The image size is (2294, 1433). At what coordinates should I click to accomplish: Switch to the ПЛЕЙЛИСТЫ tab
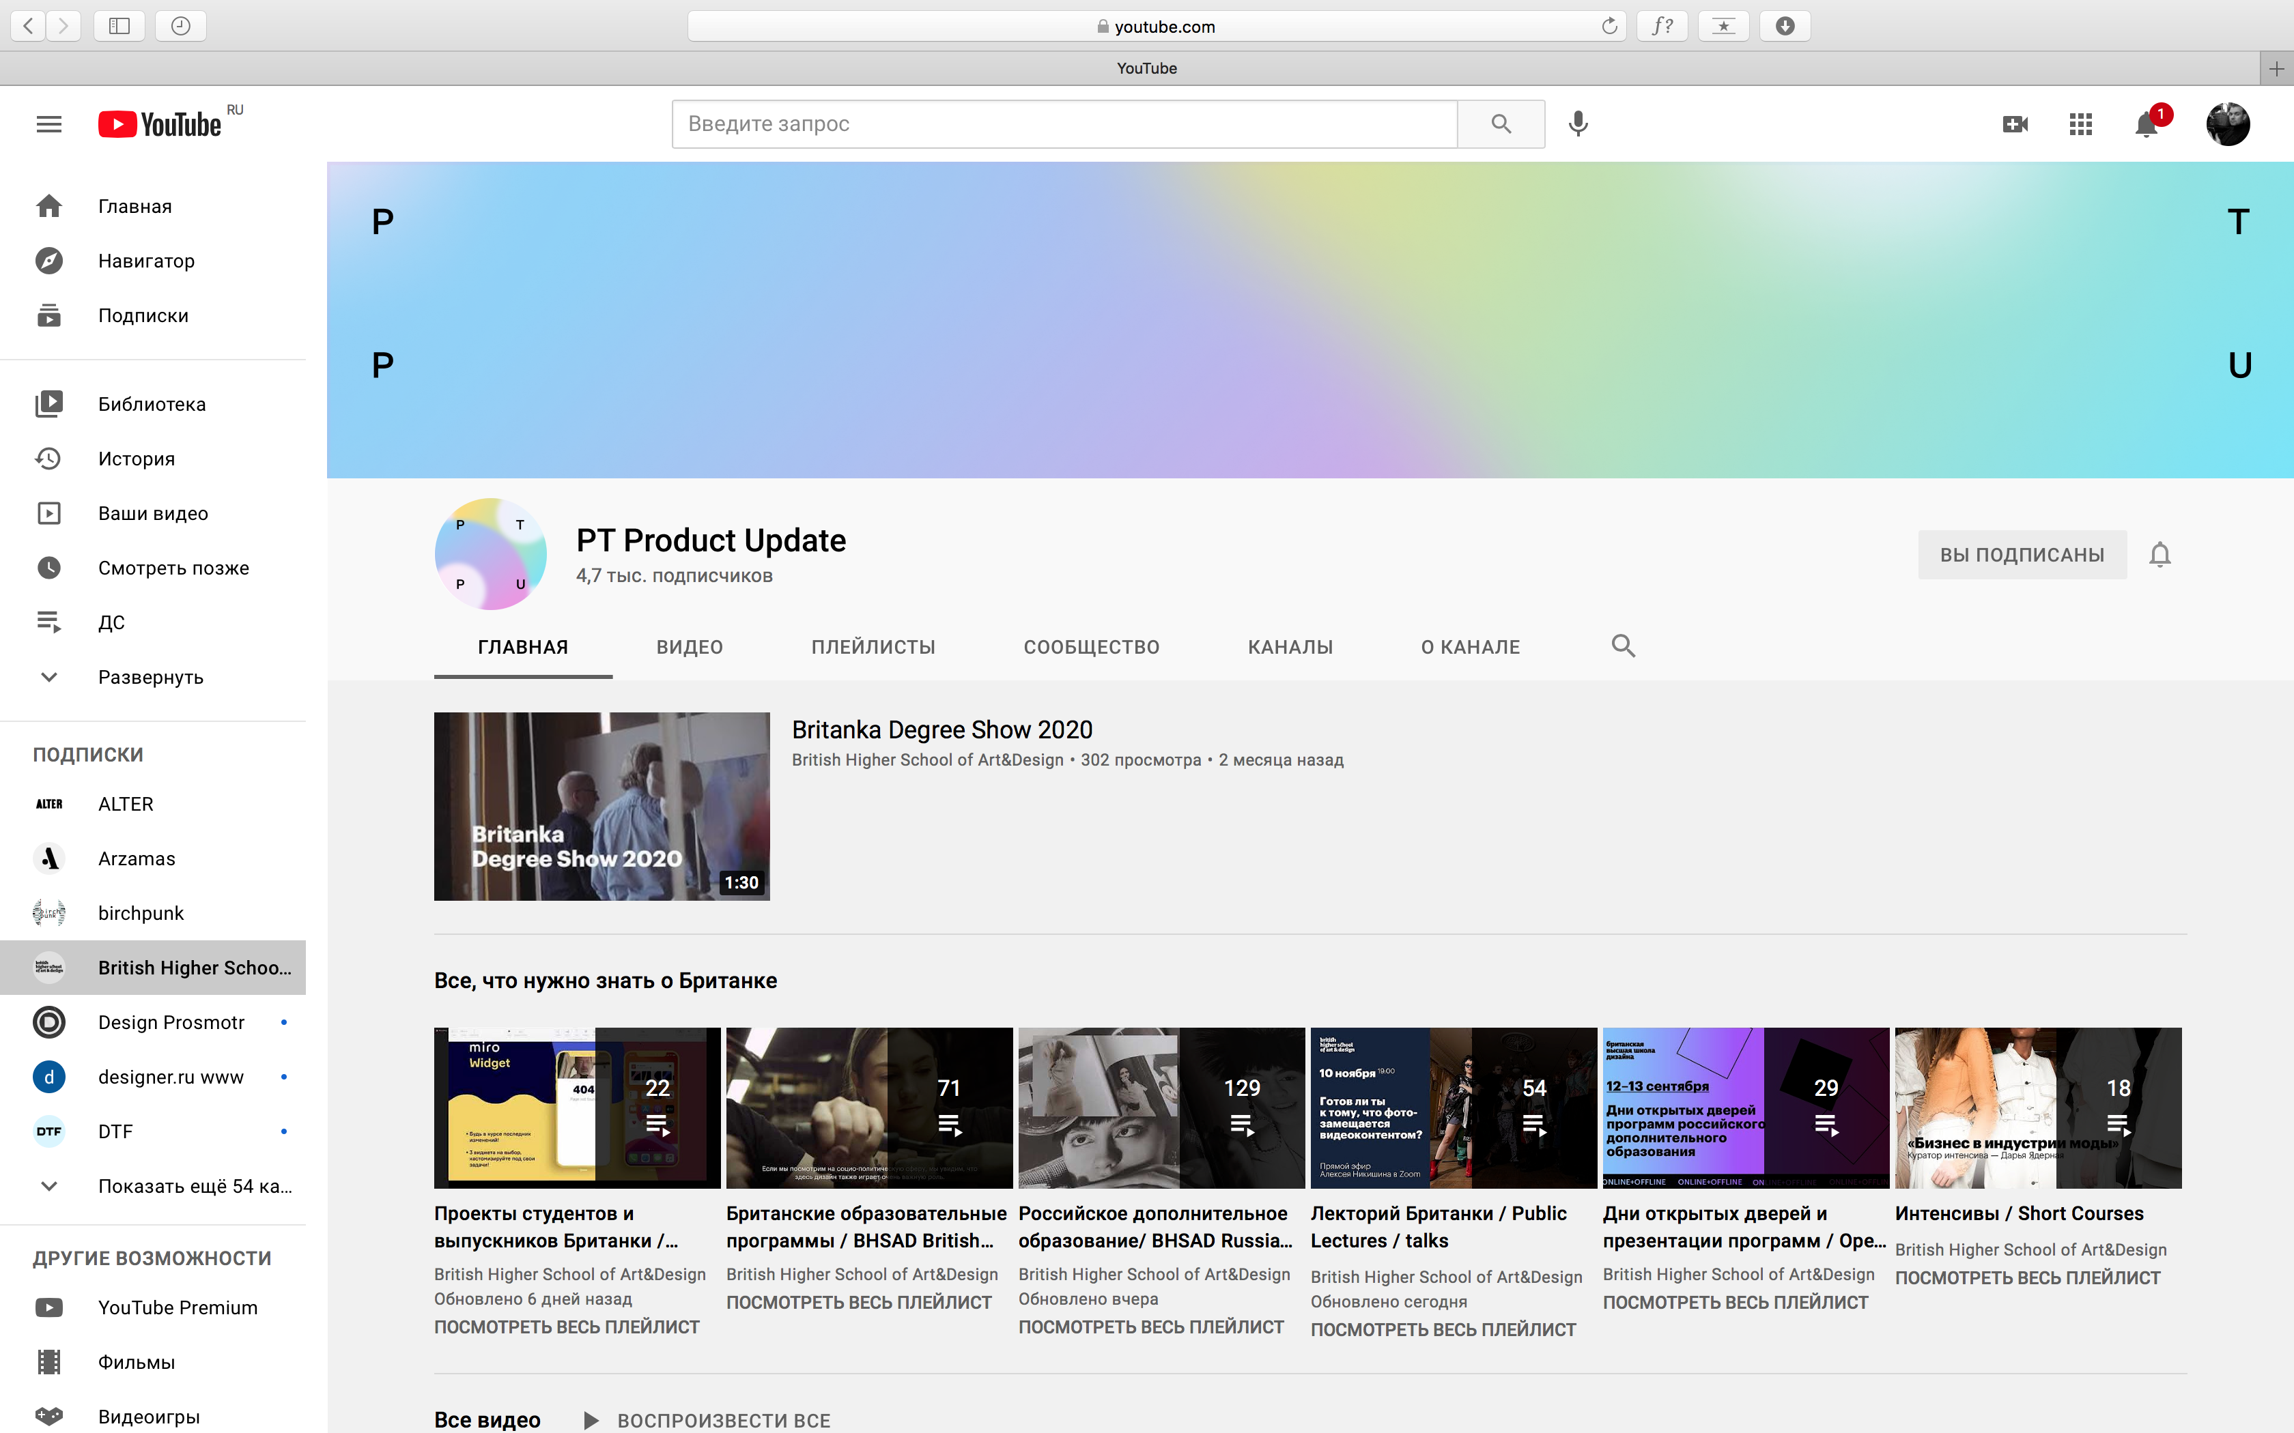point(872,648)
